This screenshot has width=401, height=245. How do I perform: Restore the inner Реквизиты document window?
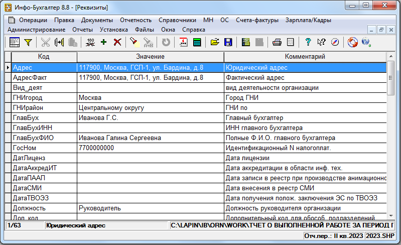381,30
